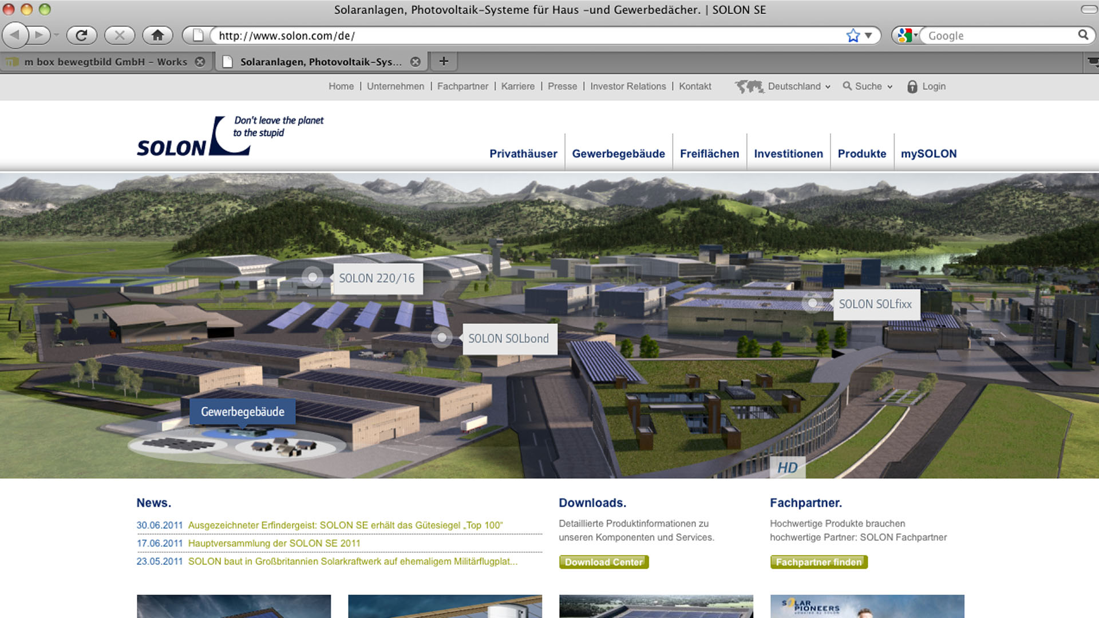The image size is (1099, 618).
Task: Open the Home link in top navigation
Action: tap(341, 86)
